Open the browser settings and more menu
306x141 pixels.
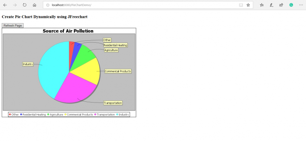[301, 5]
